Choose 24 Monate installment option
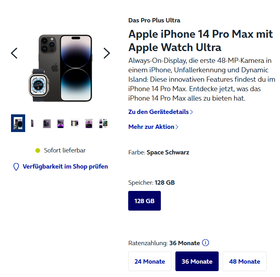 click(x=150, y=261)
